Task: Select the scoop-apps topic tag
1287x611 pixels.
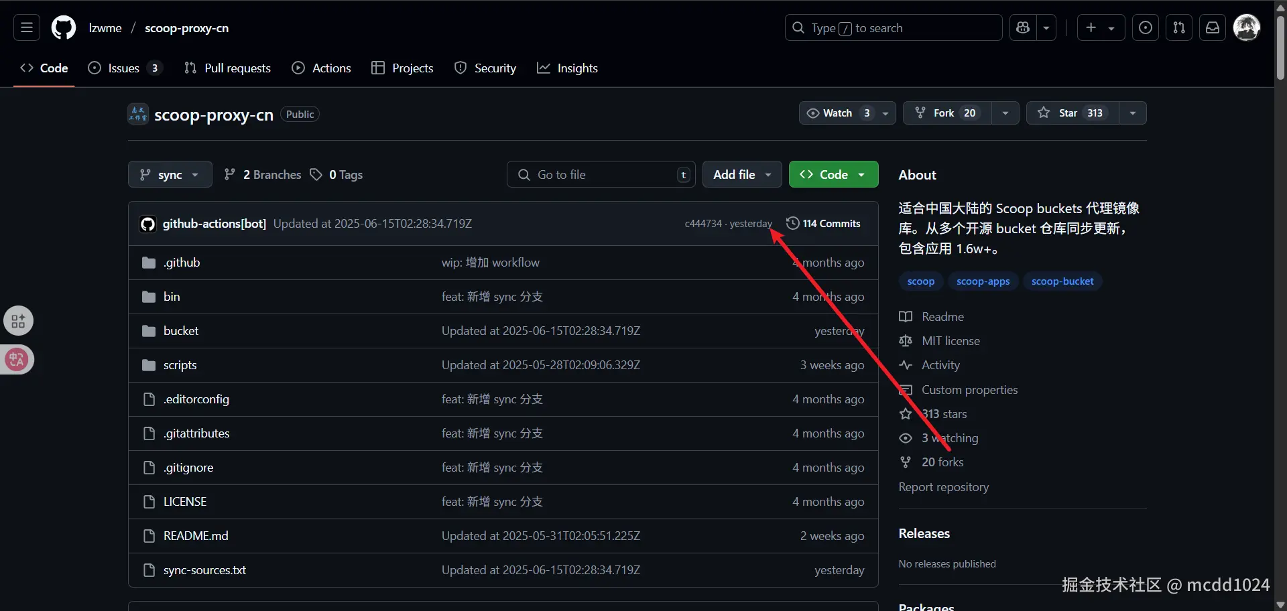Action: (983, 281)
